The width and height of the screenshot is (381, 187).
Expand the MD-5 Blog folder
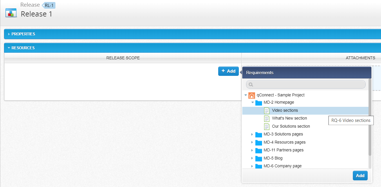point(252,158)
